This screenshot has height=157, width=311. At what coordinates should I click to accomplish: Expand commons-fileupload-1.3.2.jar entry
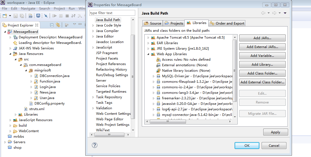coord(153,82)
